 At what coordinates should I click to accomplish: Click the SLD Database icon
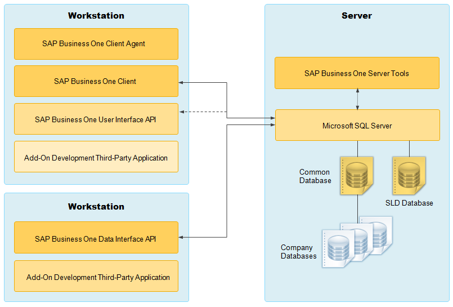(409, 176)
